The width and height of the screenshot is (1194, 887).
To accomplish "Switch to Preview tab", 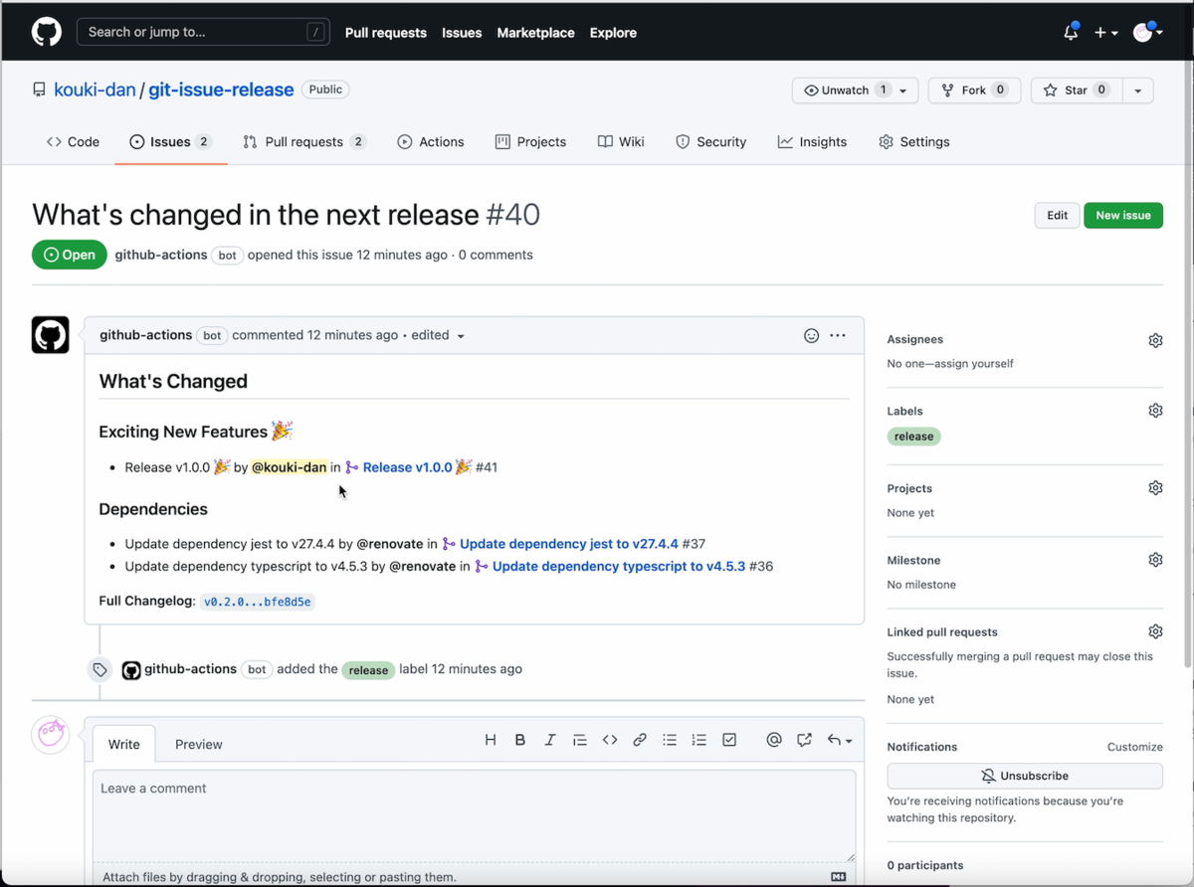I will [199, 744].
